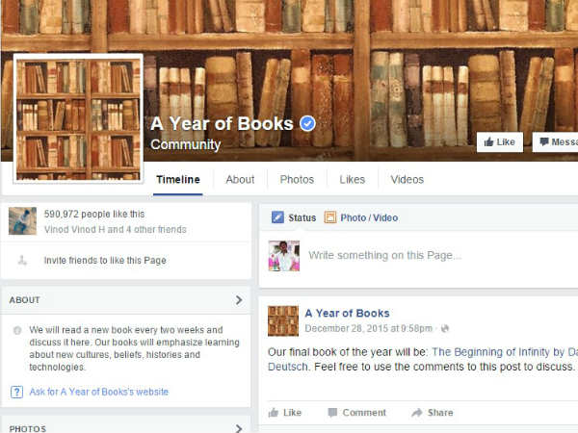Screen dimensions: 578x433
Task: Like the post with thumbs-up icon
Action: tap(274, 413)
